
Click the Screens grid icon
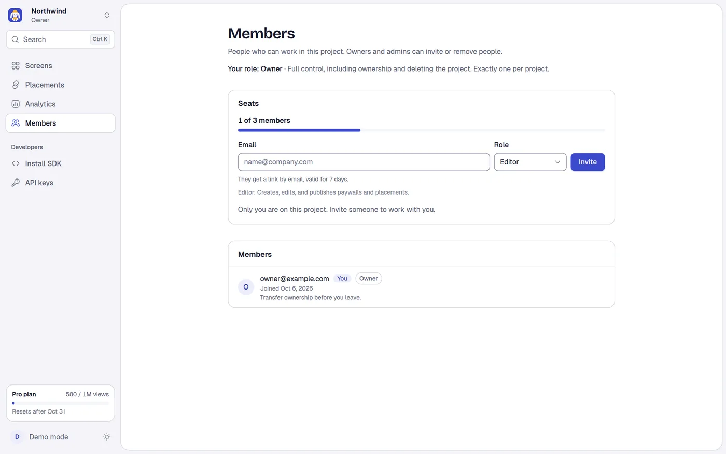16,66
